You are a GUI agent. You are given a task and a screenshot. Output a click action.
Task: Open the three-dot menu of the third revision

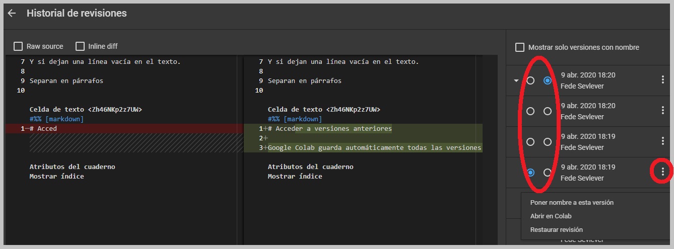[x=662, y=141]
